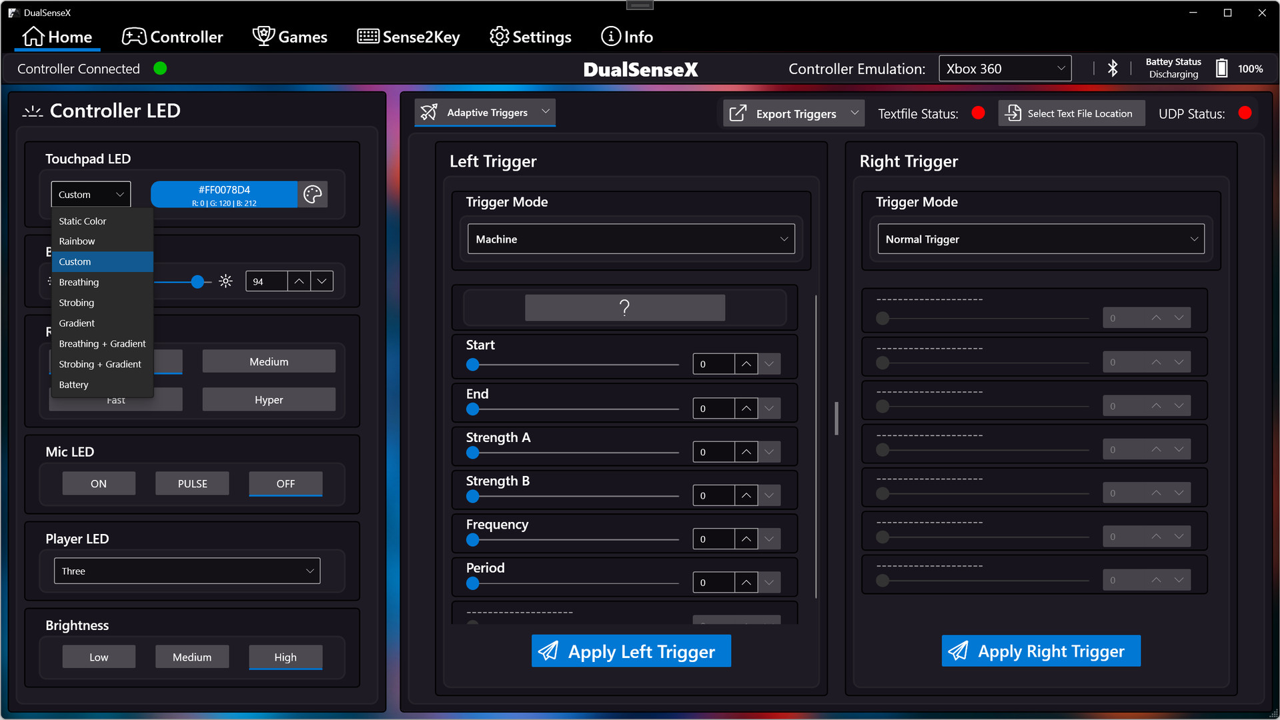
Task: Turn the Mic LED ON
Action: 99,483
